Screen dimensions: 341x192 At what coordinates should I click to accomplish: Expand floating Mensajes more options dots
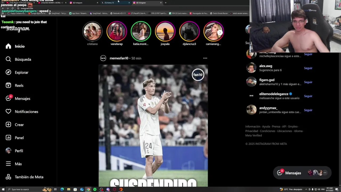coord(324,173)
